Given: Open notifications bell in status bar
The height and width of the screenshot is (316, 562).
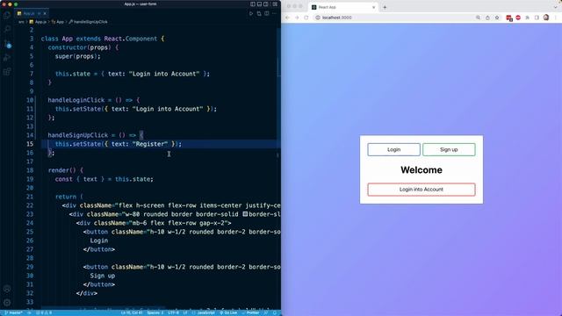Looking at the screenshot, I should [275, 312].
